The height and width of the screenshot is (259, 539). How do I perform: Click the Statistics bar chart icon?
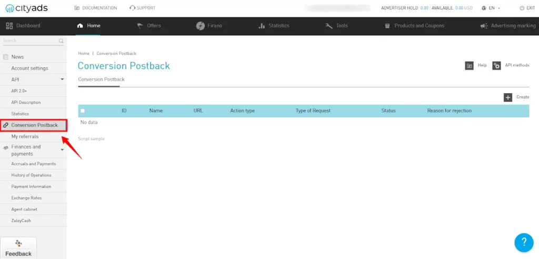262,26
